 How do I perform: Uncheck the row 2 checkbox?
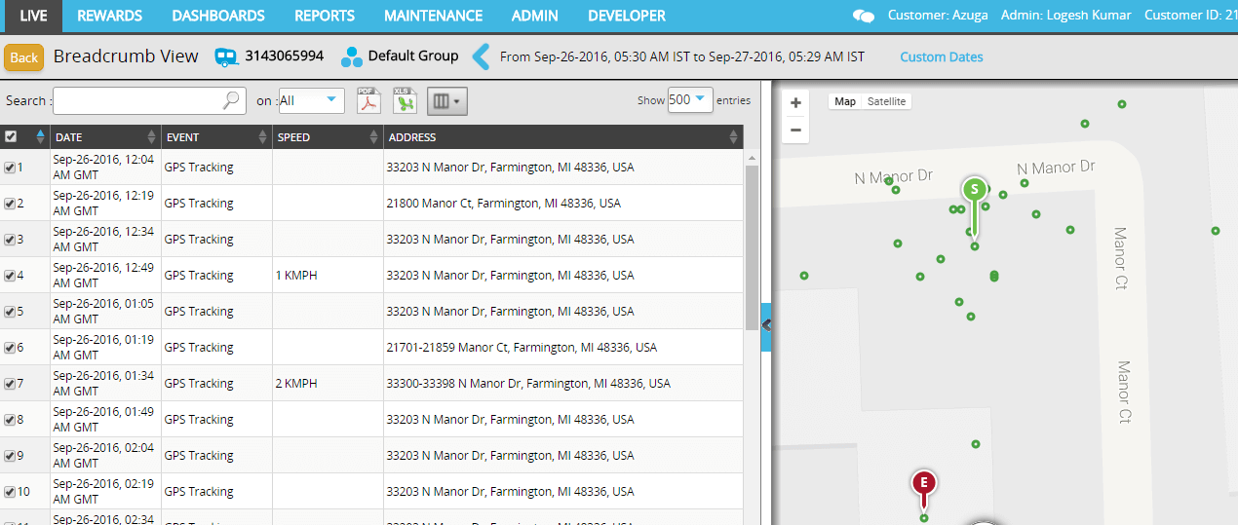click(x=10, y=204)
